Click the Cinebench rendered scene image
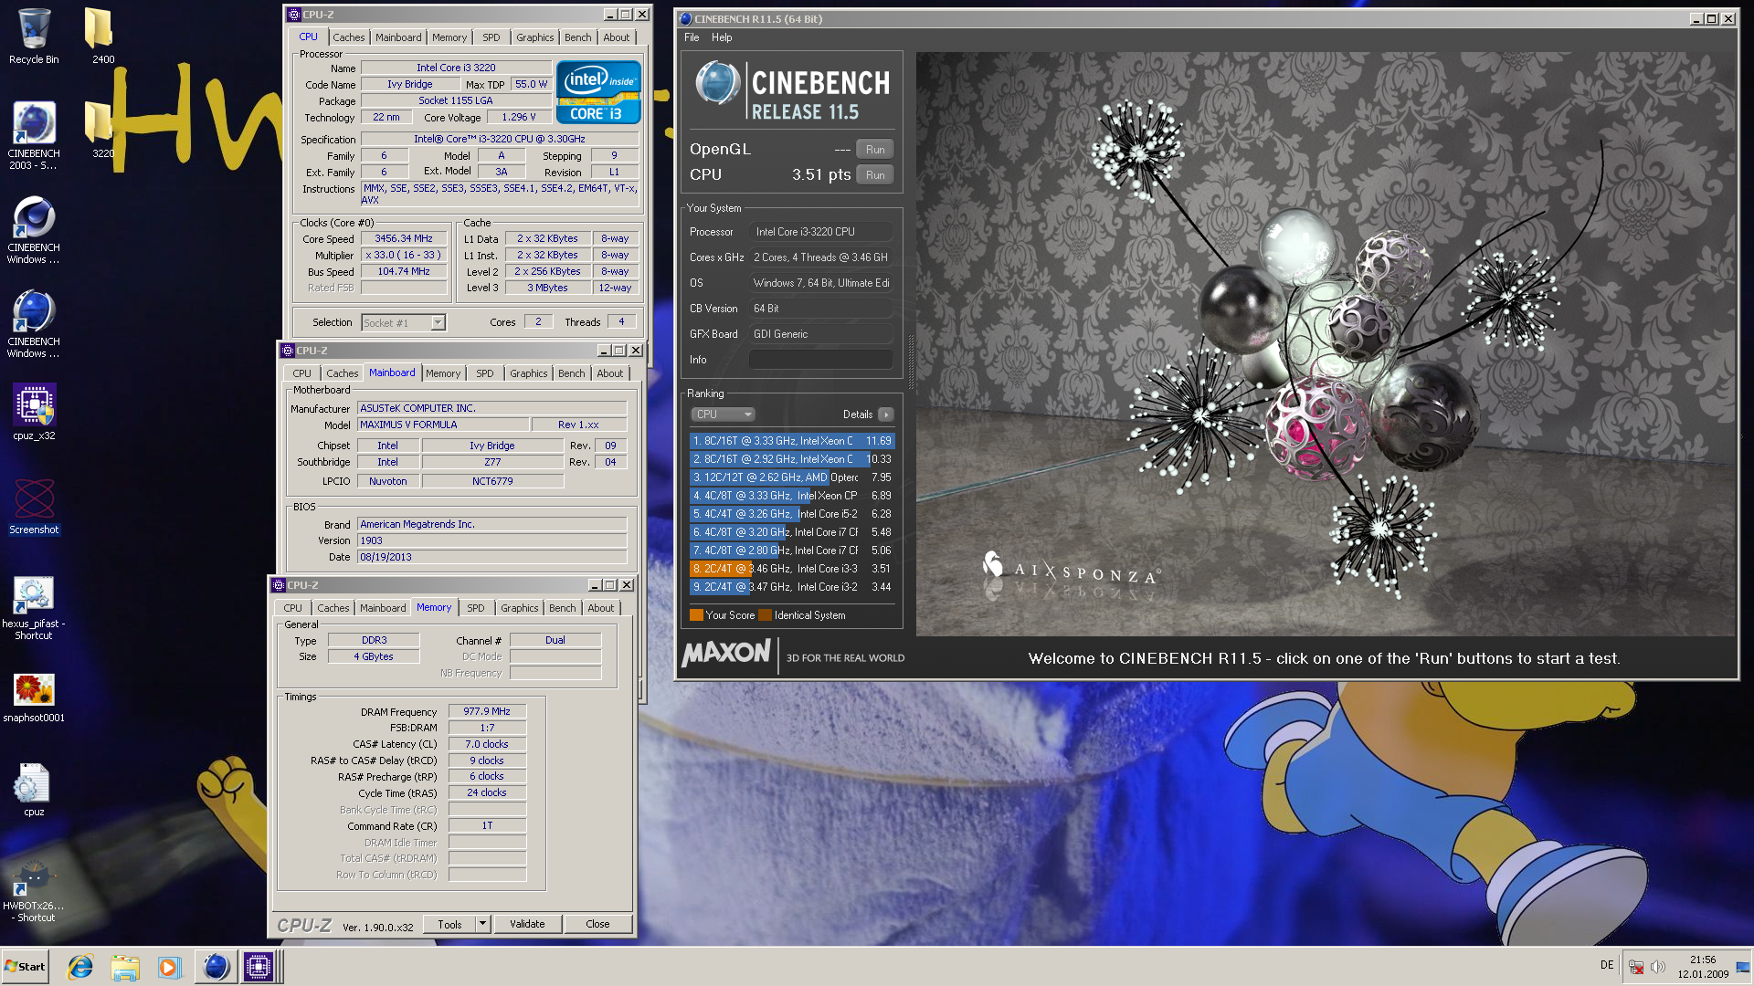Screen dimensions: 1754x986 (1325, 344)
